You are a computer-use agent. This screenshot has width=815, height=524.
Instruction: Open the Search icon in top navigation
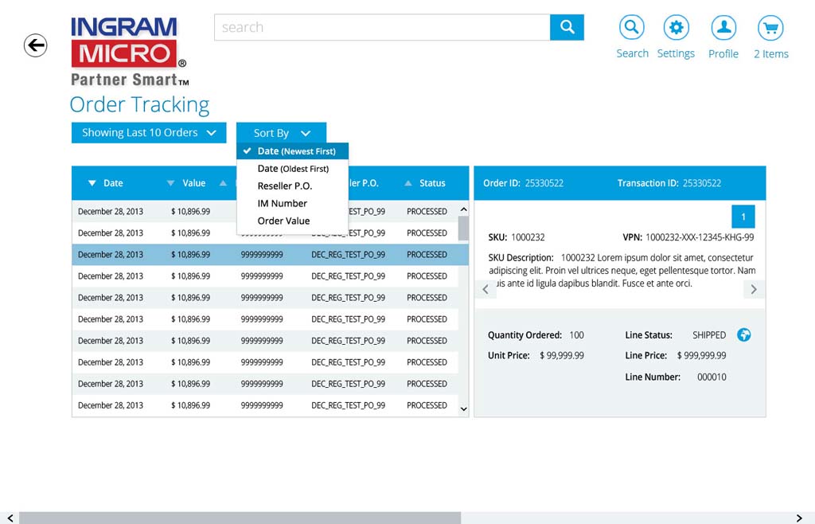coord(632,28)
